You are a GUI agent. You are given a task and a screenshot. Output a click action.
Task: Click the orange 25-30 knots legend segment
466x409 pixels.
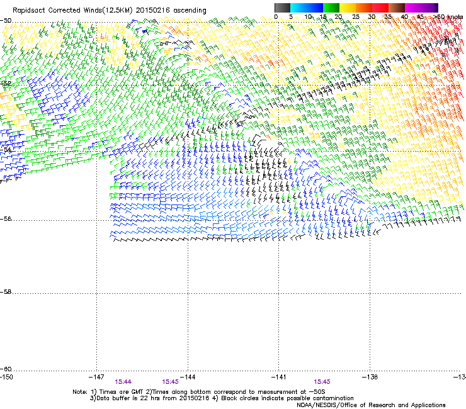point(364,8)
